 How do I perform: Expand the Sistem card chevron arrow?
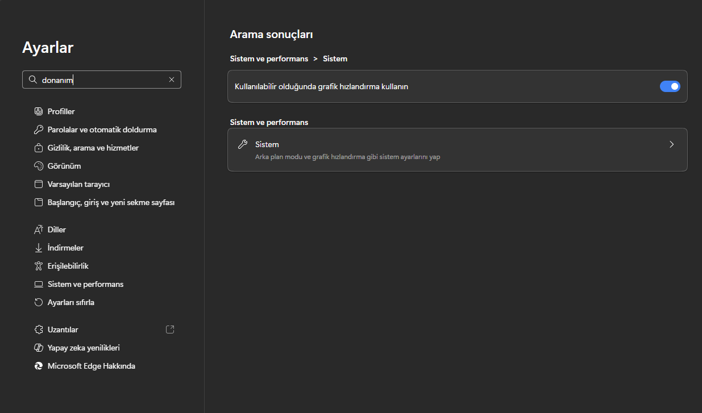[x=671, y=144]
